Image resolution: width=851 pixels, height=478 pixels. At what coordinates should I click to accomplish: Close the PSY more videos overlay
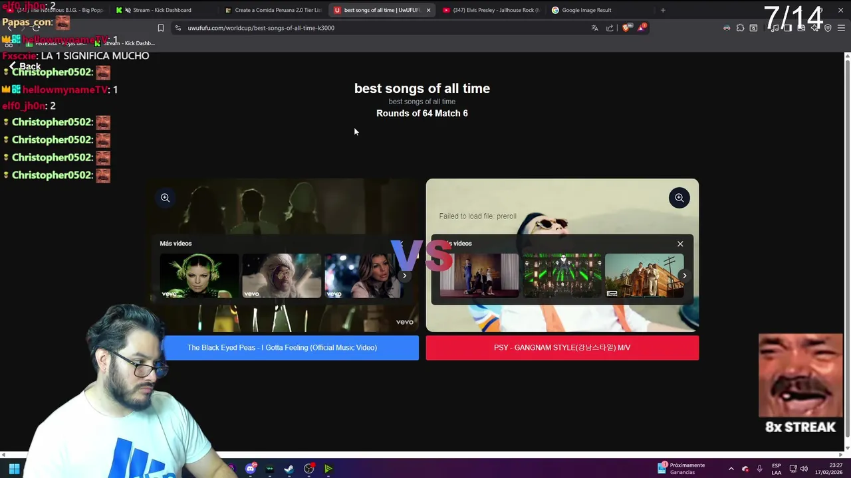pos(680,244)
